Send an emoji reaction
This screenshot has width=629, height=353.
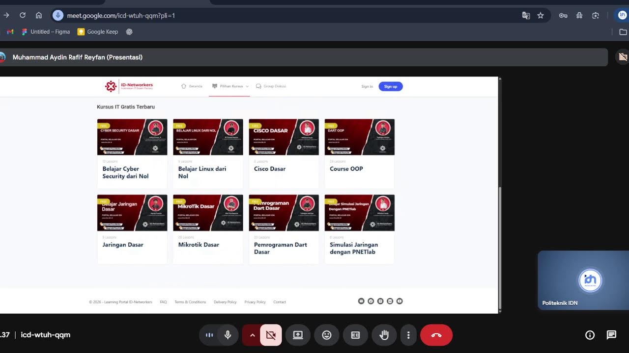(327, 335)
